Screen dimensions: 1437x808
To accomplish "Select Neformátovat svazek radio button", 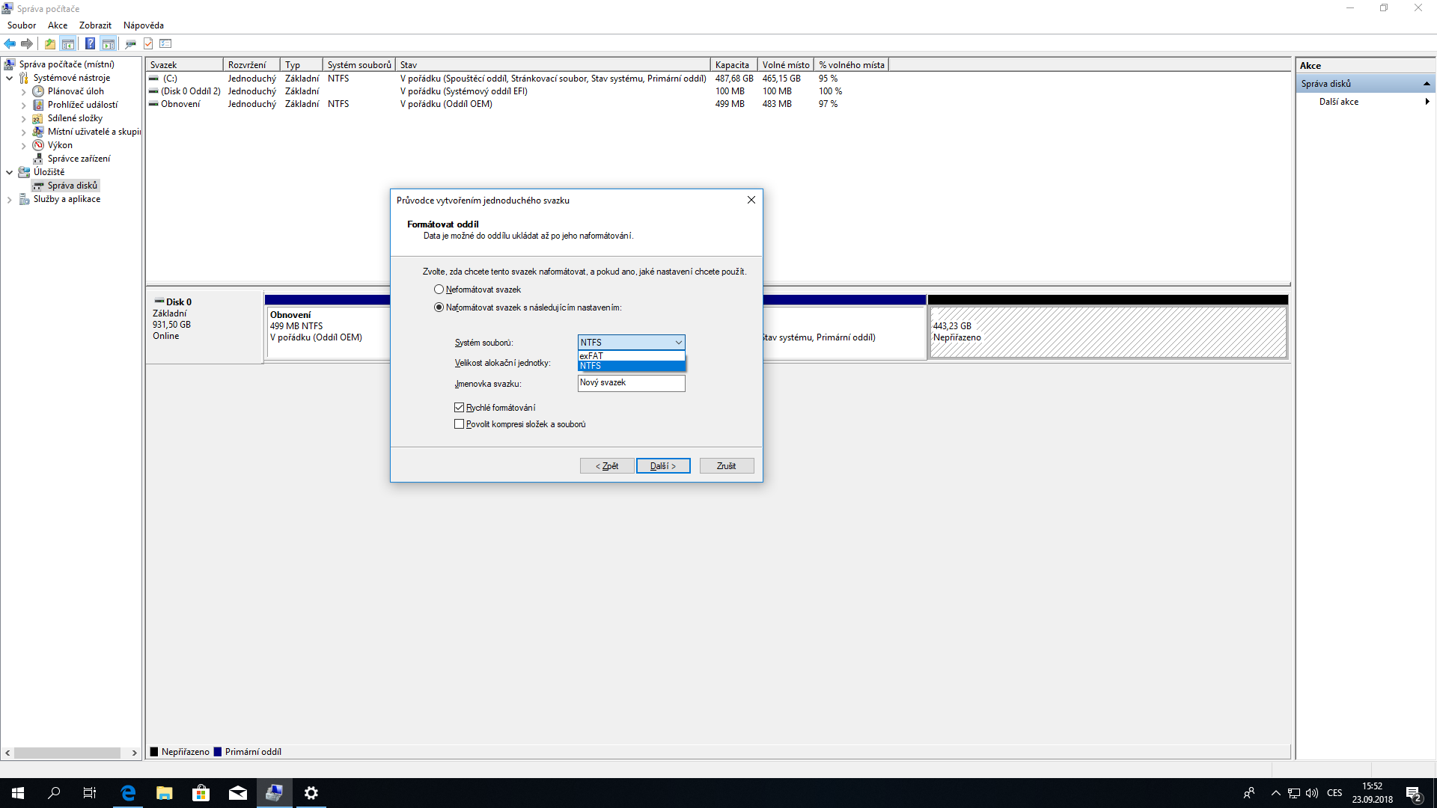I will pyautogui.click(x=439, y=290).
